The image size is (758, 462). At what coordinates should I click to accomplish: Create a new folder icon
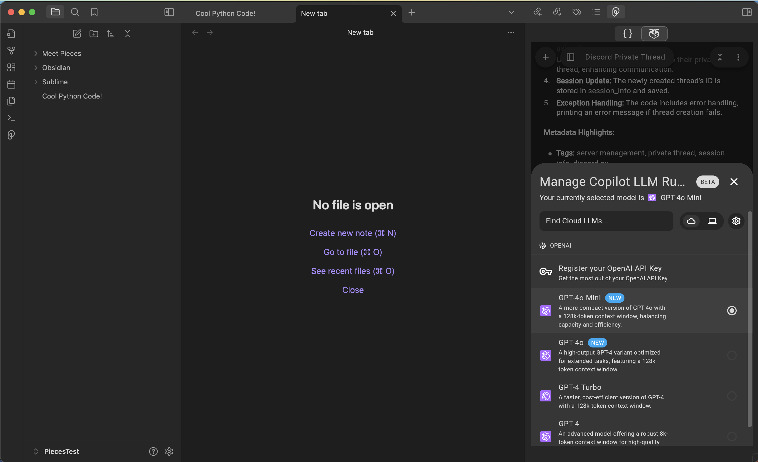click(x=94, y=33)
